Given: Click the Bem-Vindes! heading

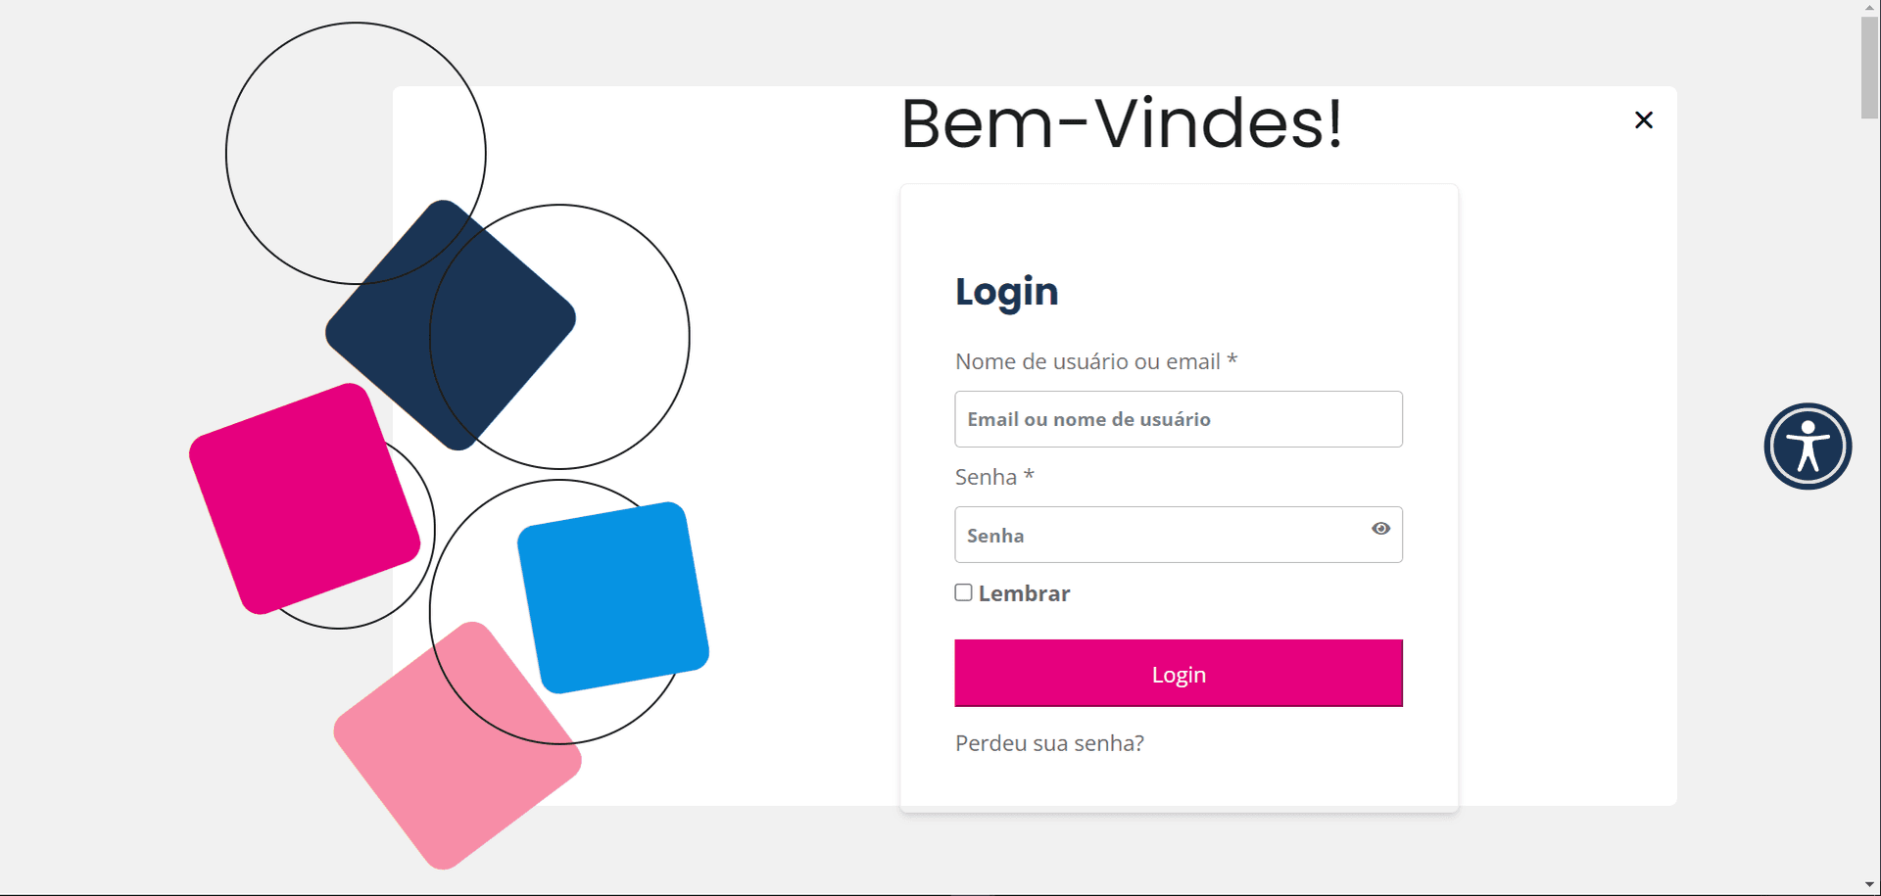Looking at the screenshot, I should [x=1122, y=123].
